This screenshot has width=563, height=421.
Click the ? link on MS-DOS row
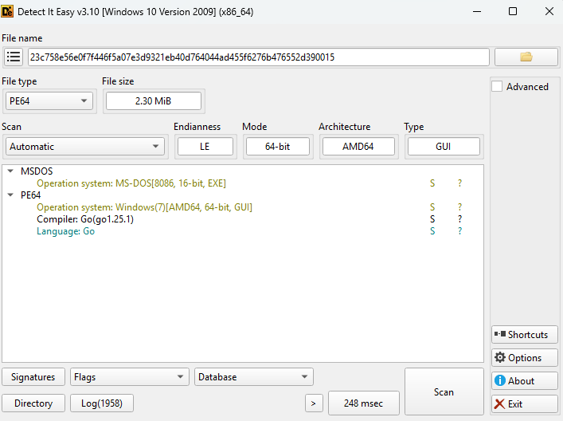pyautogui.click(x=460, y=183)
